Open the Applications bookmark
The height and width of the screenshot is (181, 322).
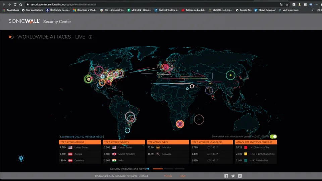point(11,10)
